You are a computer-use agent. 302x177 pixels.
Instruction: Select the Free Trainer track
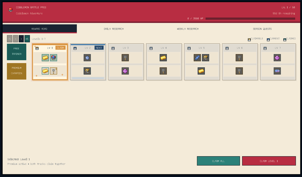point(17,52)
